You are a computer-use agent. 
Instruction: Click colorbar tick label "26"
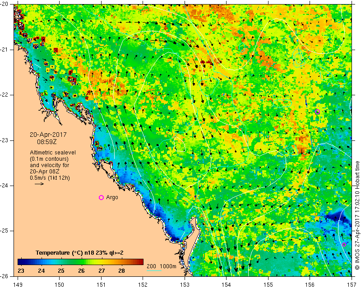pyautogui.click(x=81, y=271)
